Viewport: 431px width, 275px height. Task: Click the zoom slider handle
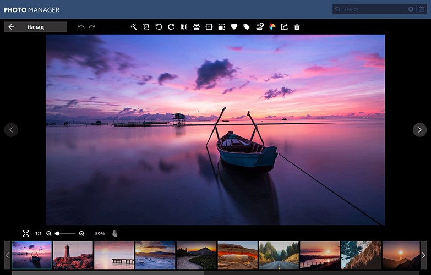57,234
